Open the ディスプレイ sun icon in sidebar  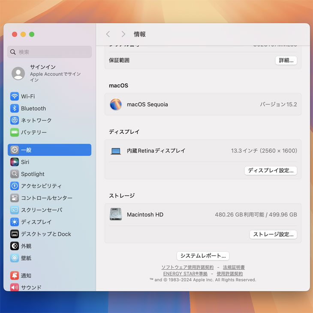[x=15, y=222]
